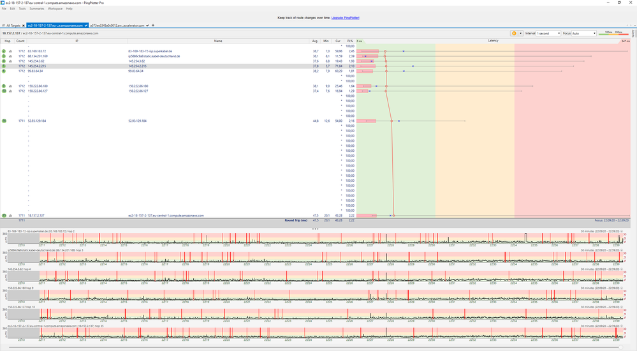
Task: Click the 347 ms scale label in Latency header
Action: [626, 41]
